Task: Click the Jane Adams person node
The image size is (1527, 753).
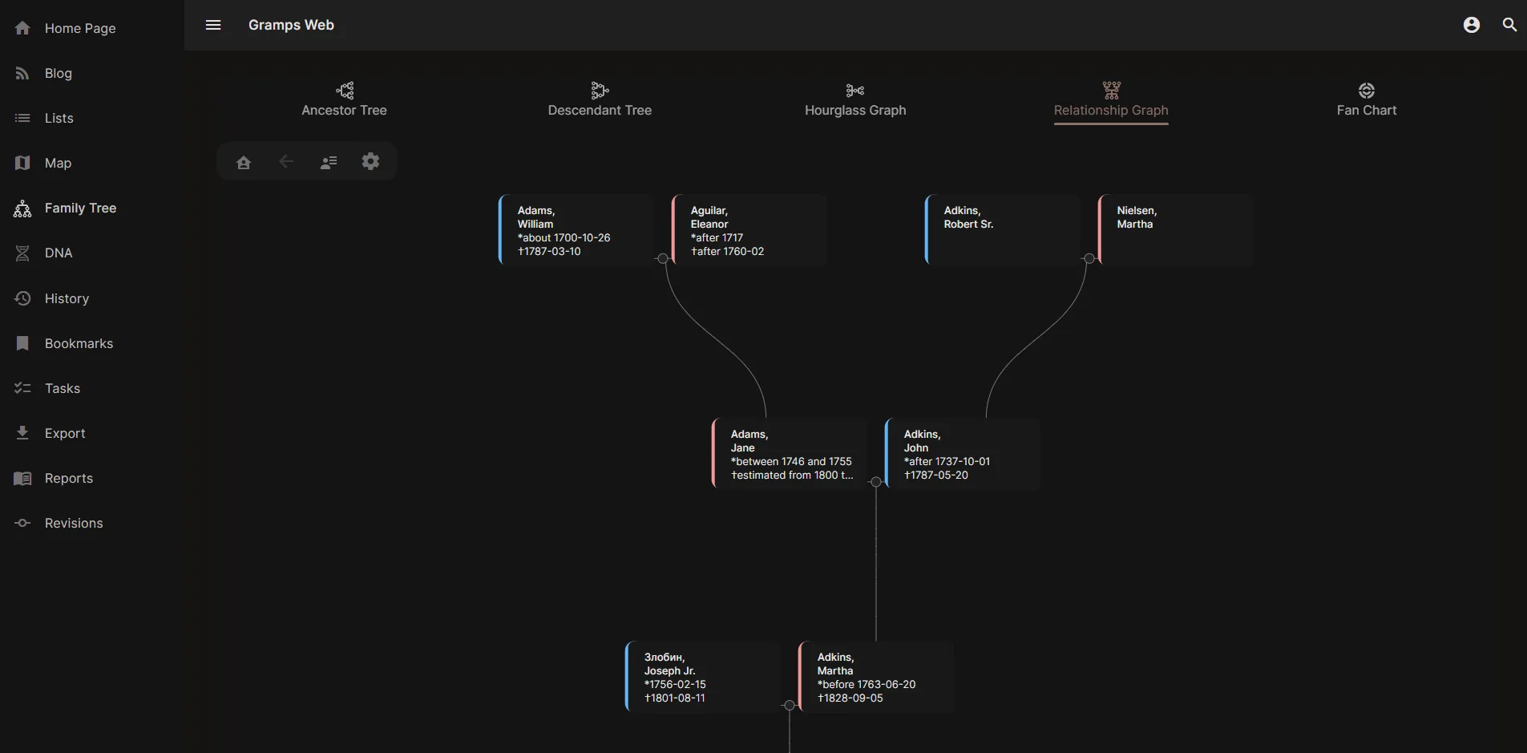Action: (789, 454)
